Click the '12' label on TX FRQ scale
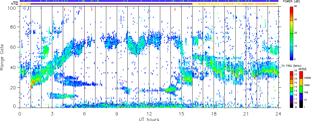The image size is (311, 121). tap(295, 95)
